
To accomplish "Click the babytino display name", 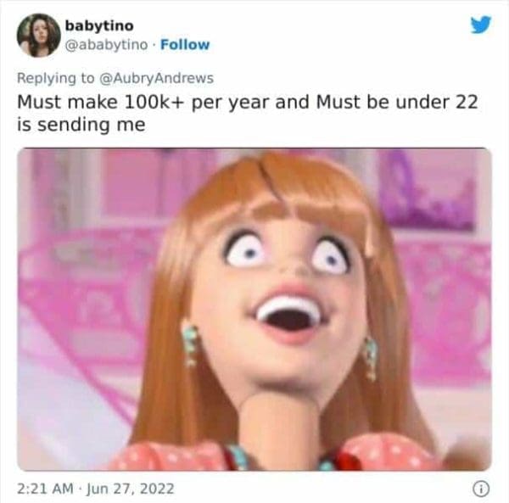I will [x=99, y=25].
